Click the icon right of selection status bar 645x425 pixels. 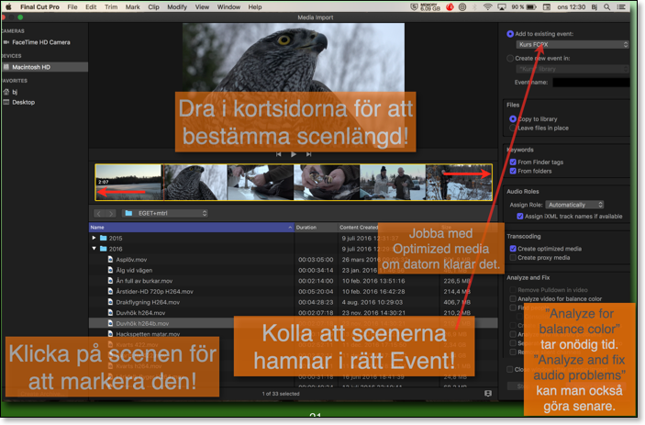(488, 394)
